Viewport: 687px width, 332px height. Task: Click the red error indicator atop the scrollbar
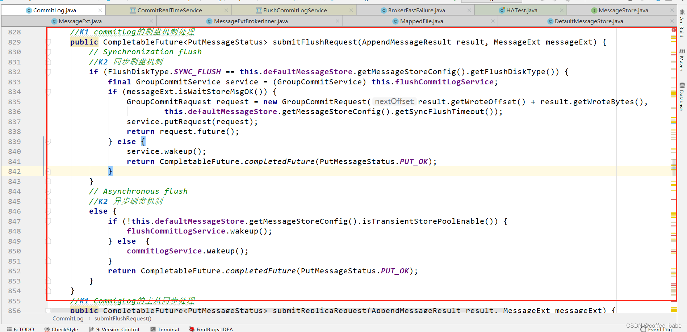coord(674,30)
